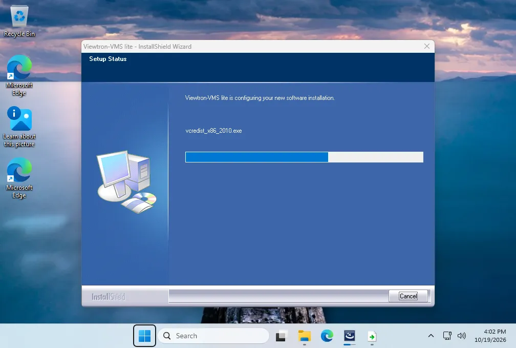Show hidden system tray icons

[x=431, y=336]
